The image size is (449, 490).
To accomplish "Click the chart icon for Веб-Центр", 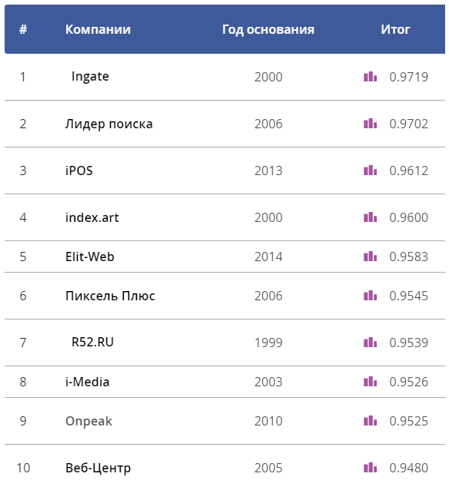I will coord(370,468).
